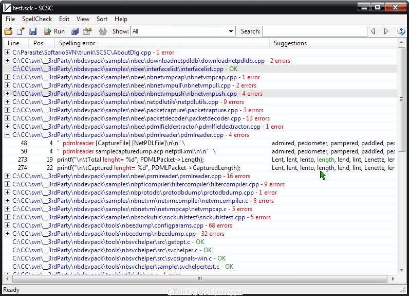
Task: Click the horizontal scrollbar left arrow
Action: (x=7, y=279)
